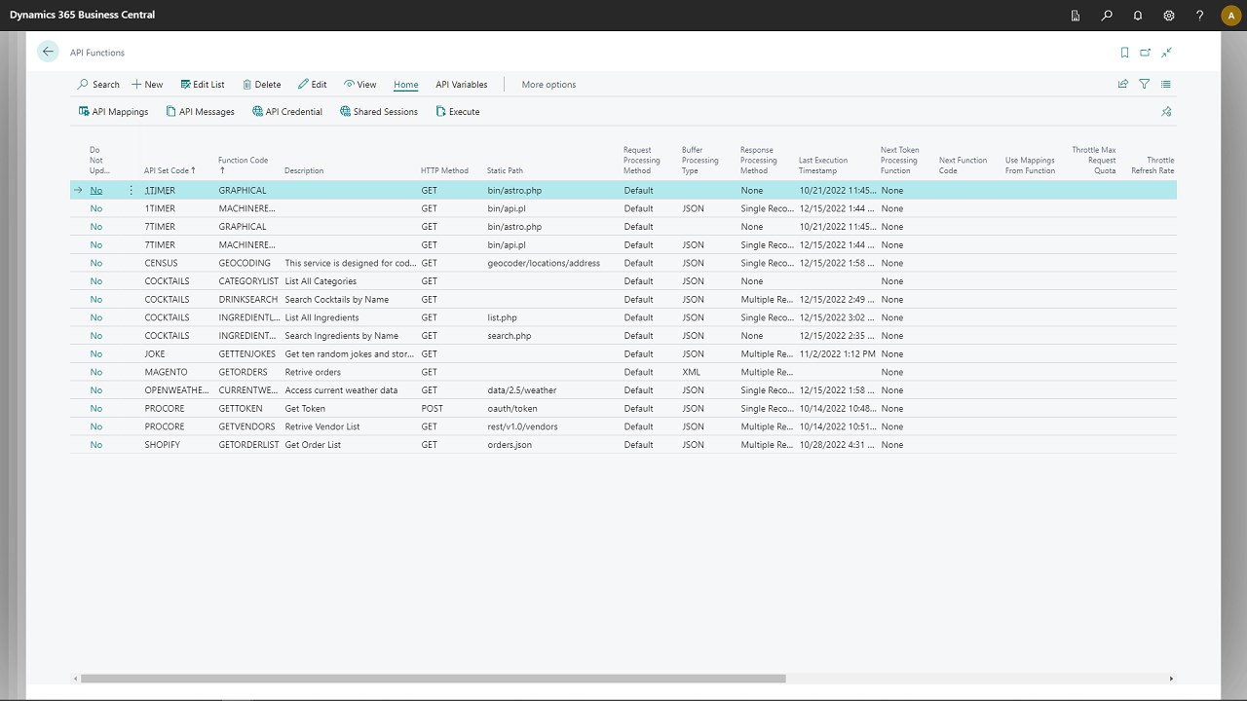Click the Edit action

pos(313,85)
